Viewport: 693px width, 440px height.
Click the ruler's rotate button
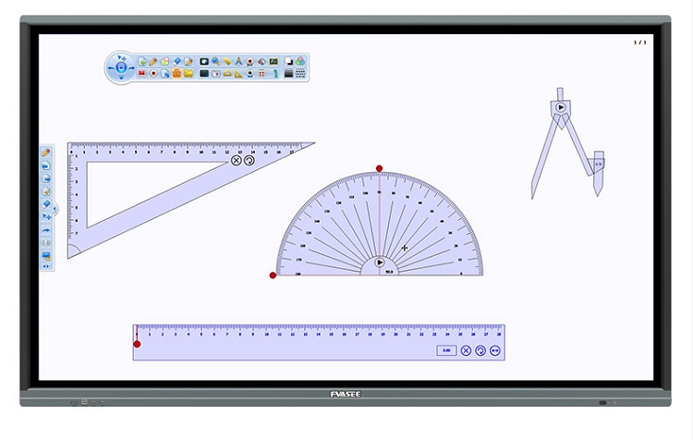tap(480, 350)
